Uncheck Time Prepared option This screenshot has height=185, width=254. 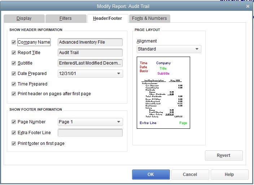pyautogui.click(x=14, y=84)
